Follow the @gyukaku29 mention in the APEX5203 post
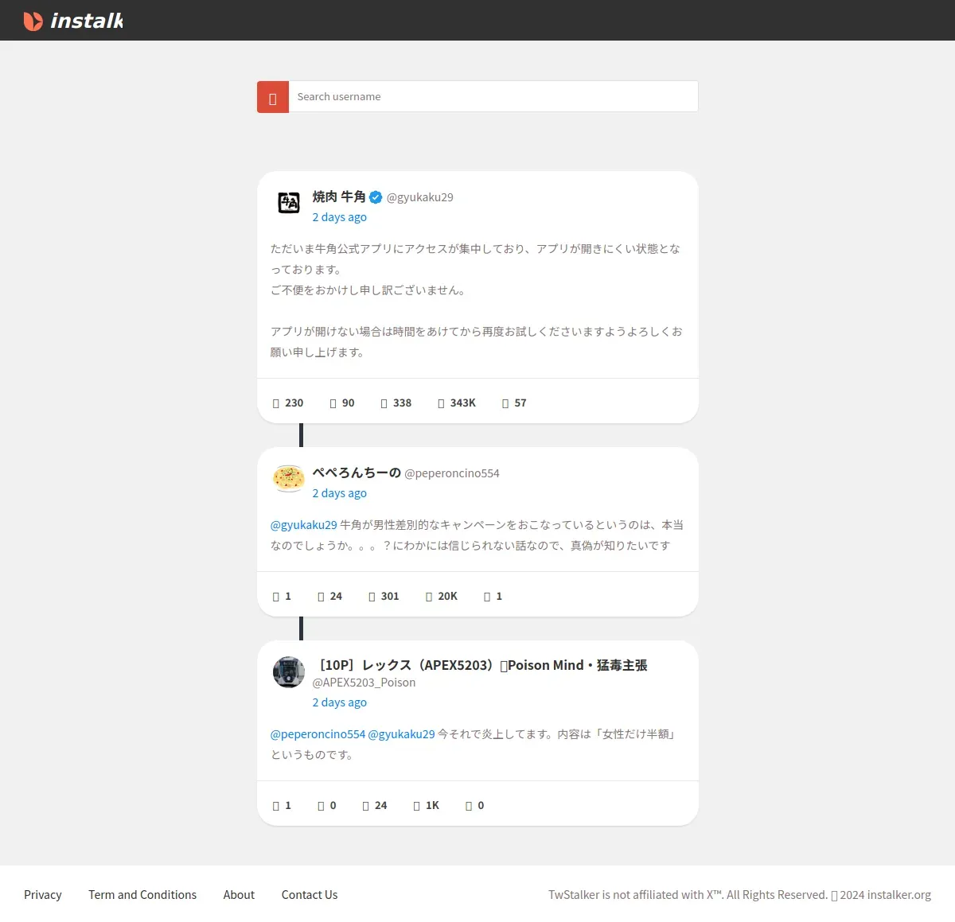 (x=402, y=734)
